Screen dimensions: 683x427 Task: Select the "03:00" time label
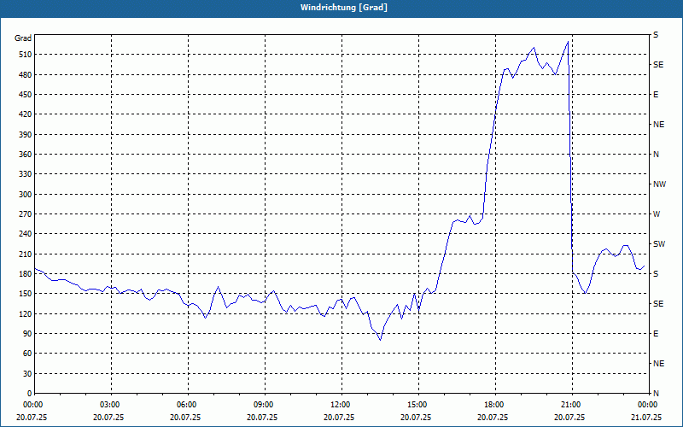tap(108, 405)
